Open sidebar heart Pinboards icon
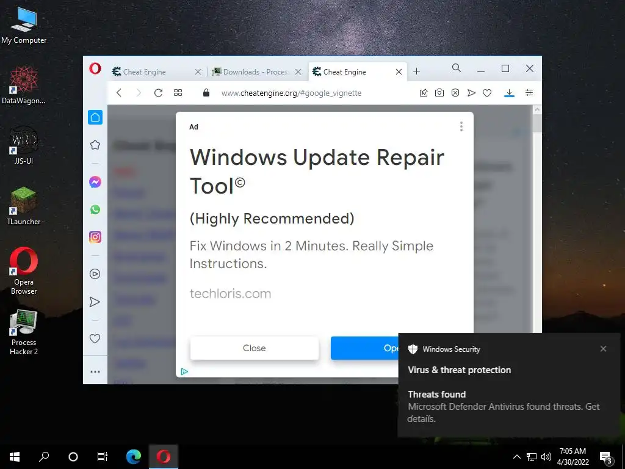625x469 pixels. click(95, 338)
